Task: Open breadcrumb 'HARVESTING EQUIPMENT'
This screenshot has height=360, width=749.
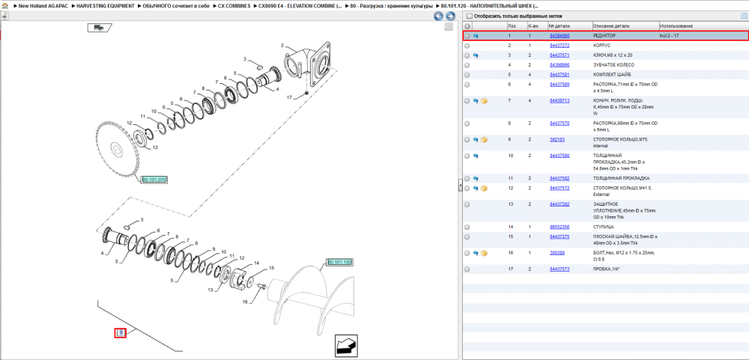Action: coord(106,6)
